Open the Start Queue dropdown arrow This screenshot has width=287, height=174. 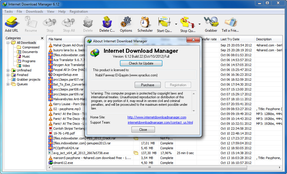tap(176, 24)
